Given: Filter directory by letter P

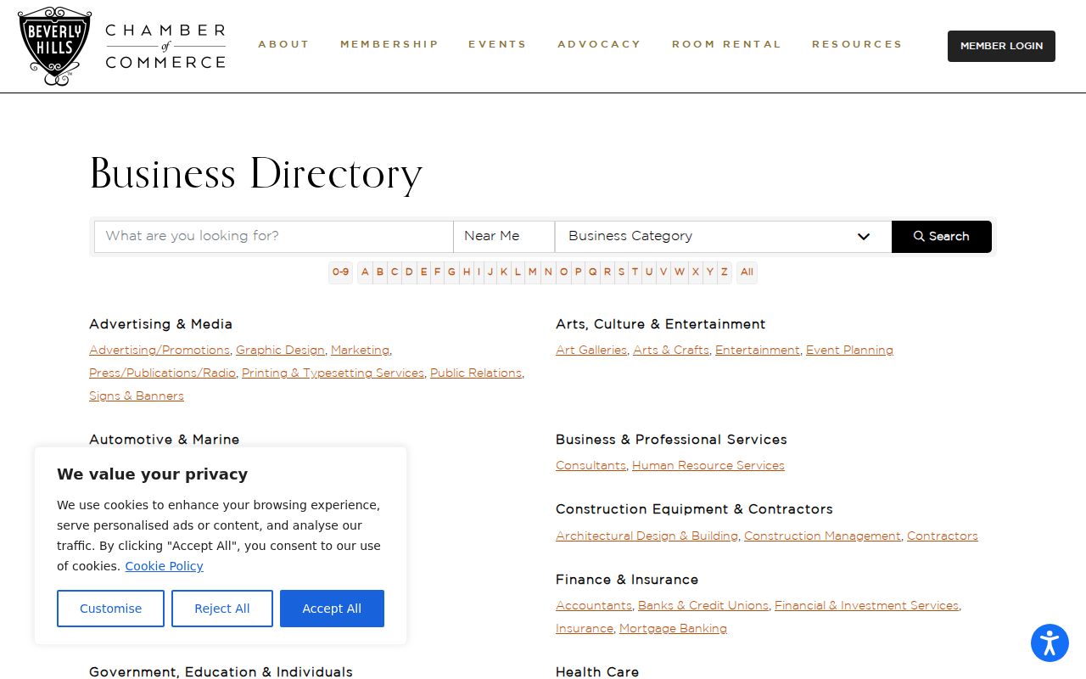Looking at the screenshot, I should click(x=578, y=272).
